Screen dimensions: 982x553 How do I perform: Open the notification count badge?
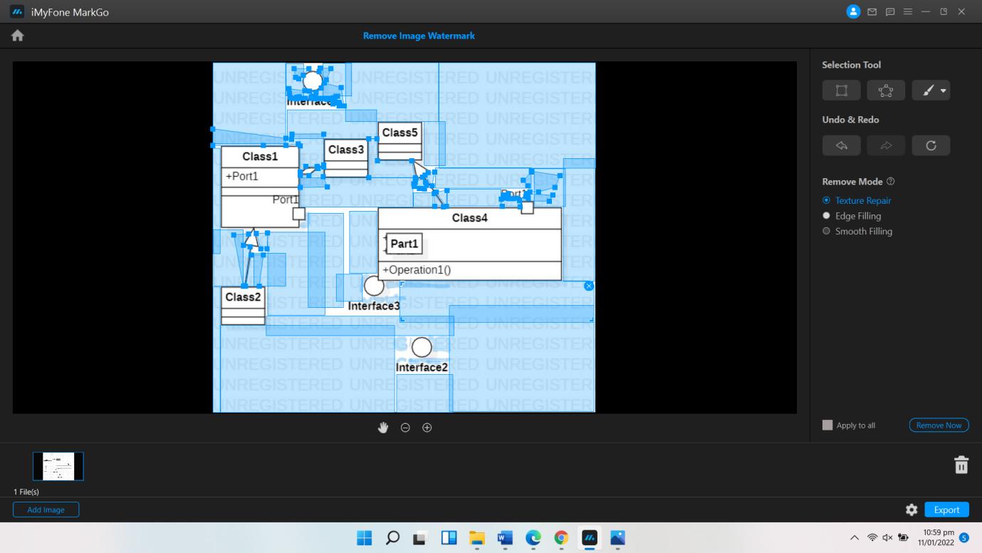pyautogui.click(x=965, y=538)
